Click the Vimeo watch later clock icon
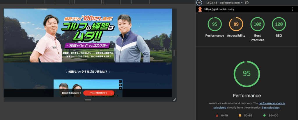Viewport: 298px width, 120px height. [120, 85]
